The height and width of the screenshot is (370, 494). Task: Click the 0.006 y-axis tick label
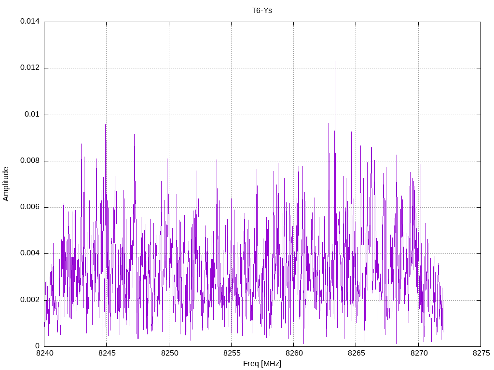point(30,207)
